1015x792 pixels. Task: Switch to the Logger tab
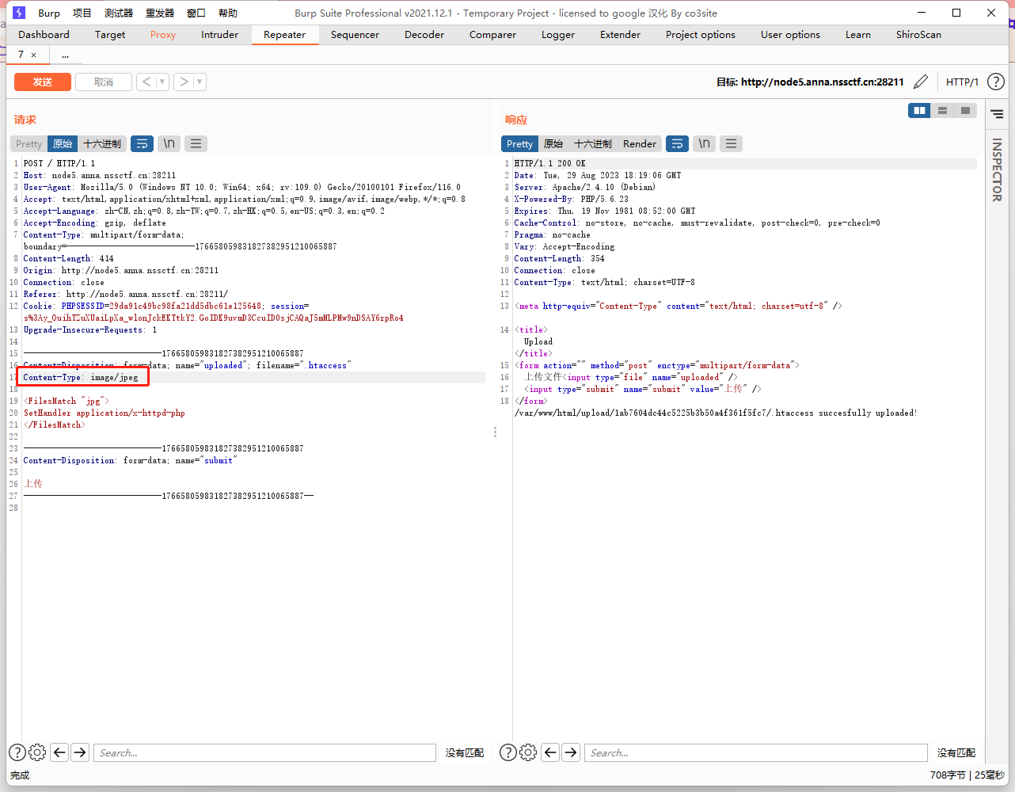tap(558, 34)
